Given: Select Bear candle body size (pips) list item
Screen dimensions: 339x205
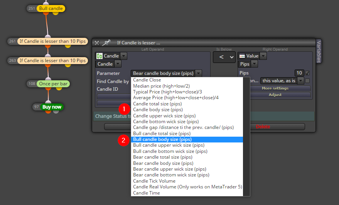Looking at the screenshot, I should click(187, 163).
